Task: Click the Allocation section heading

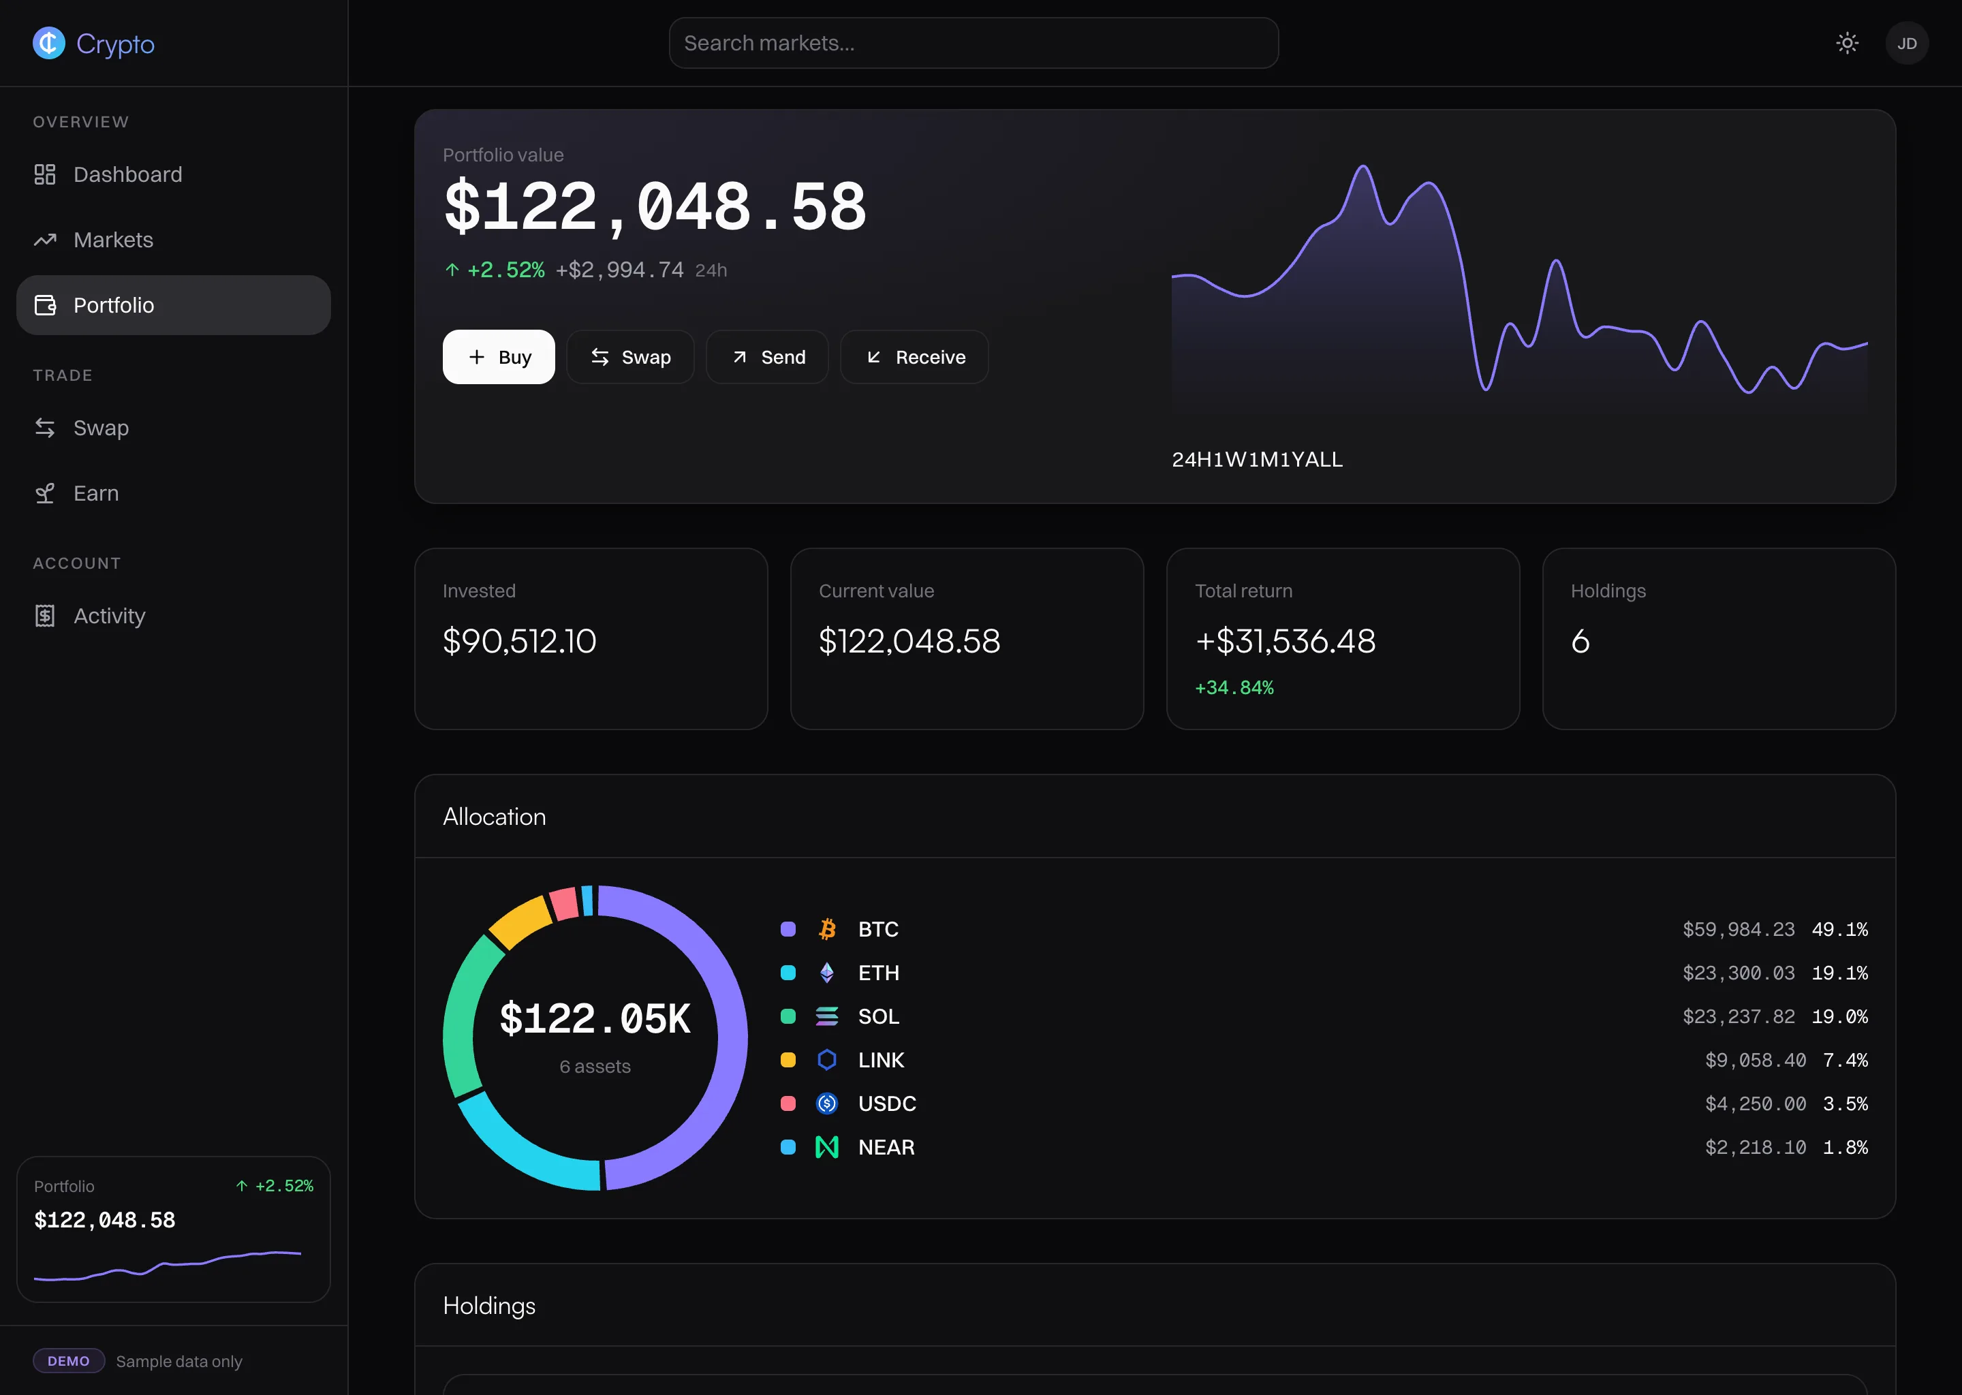Action: (x=494, y=816)
